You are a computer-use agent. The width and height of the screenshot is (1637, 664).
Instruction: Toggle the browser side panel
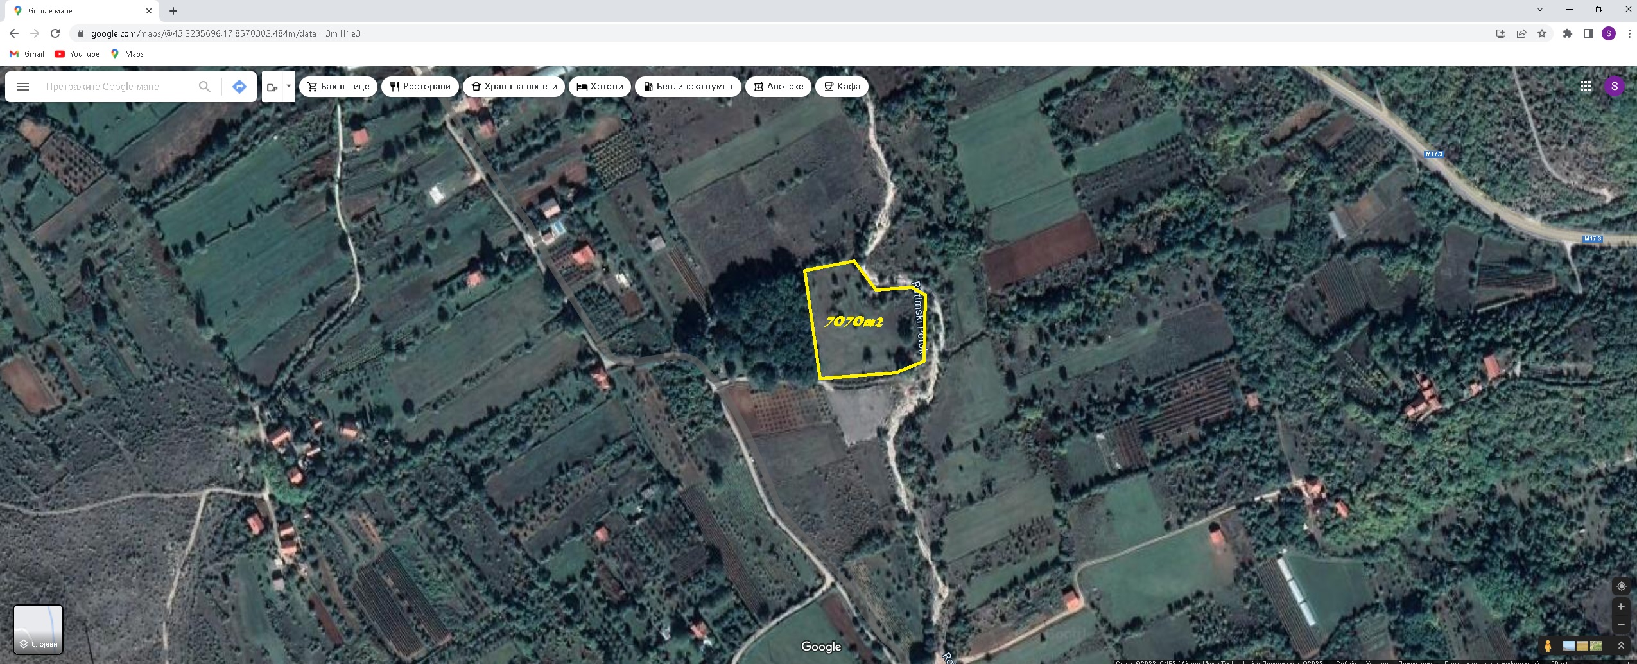click(x=1588, y=33)
